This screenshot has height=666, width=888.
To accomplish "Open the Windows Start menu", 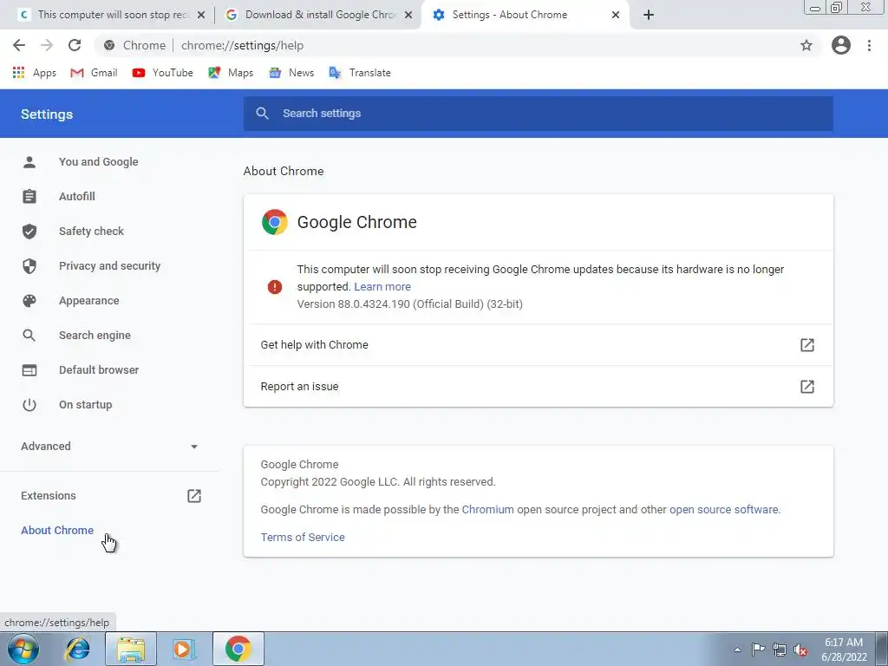I will point(23,649).
